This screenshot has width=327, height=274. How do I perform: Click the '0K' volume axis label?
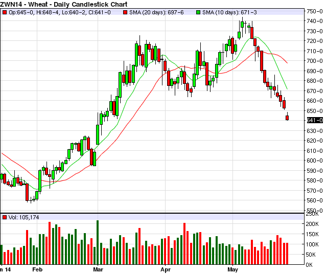tap(309, 265)
